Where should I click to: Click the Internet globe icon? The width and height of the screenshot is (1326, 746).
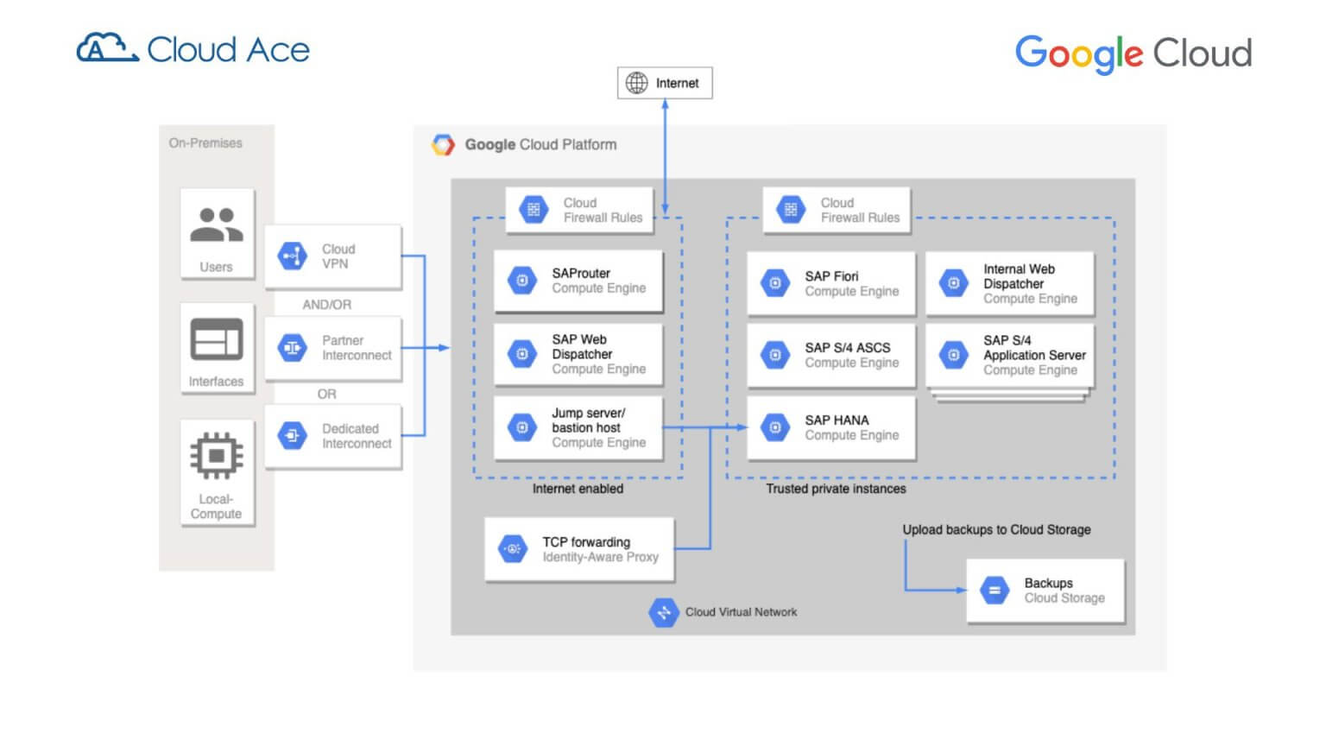pyautogui.click(x=638, y=83)
